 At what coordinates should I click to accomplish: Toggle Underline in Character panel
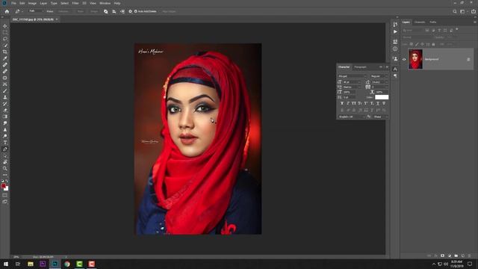pos(378,103)
